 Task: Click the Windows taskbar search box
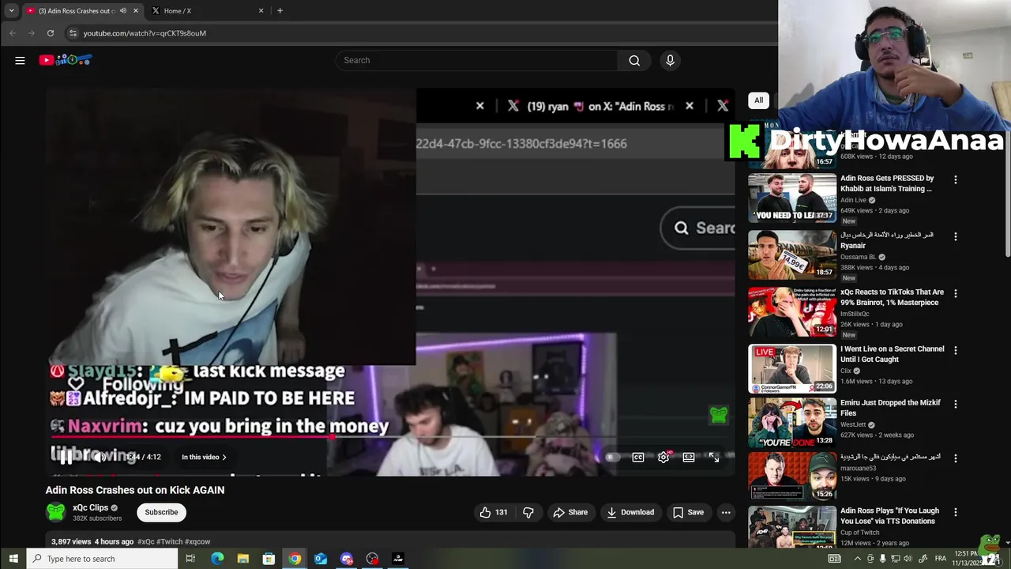[x=103, y=559]
